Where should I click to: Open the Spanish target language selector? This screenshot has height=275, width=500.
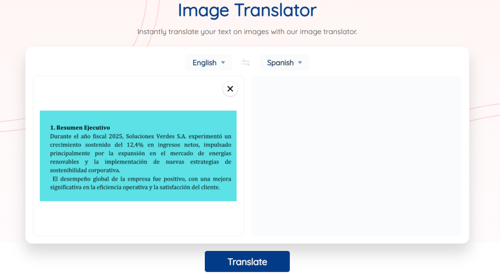[x=280, y=63]
